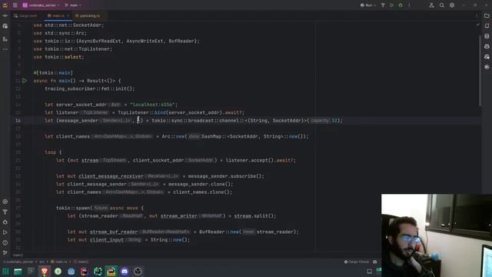This screenshot has height=277, width=492.
Task: Open the file manager from the taskbar
Action: tap(18, 272)
